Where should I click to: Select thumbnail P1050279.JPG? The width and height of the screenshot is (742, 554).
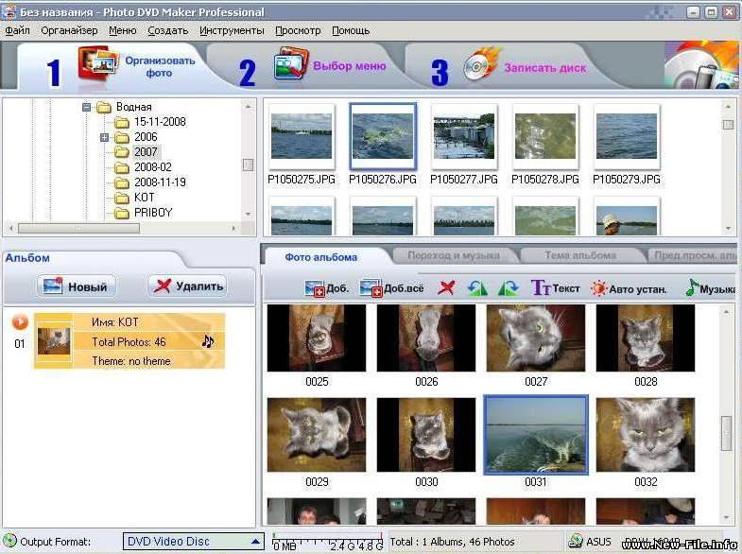(627, 136)
